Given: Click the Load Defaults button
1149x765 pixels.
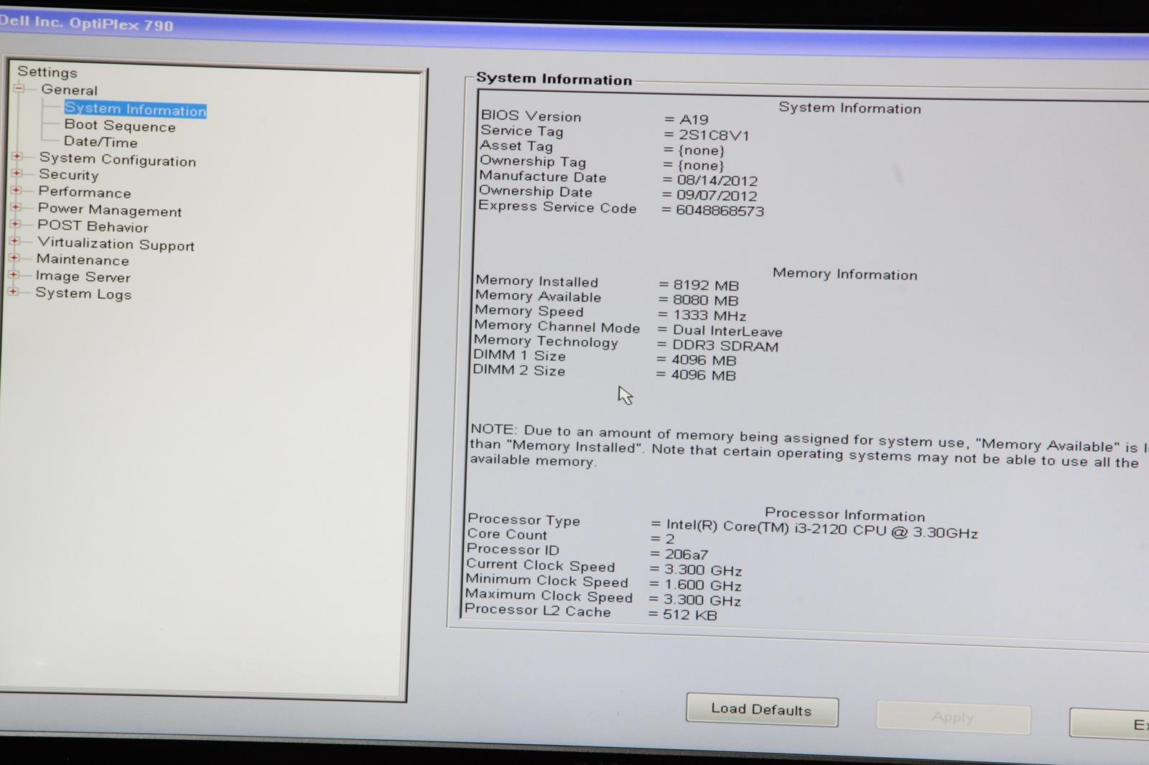Looking at the screenshot, I should click(x=762, y=710).
